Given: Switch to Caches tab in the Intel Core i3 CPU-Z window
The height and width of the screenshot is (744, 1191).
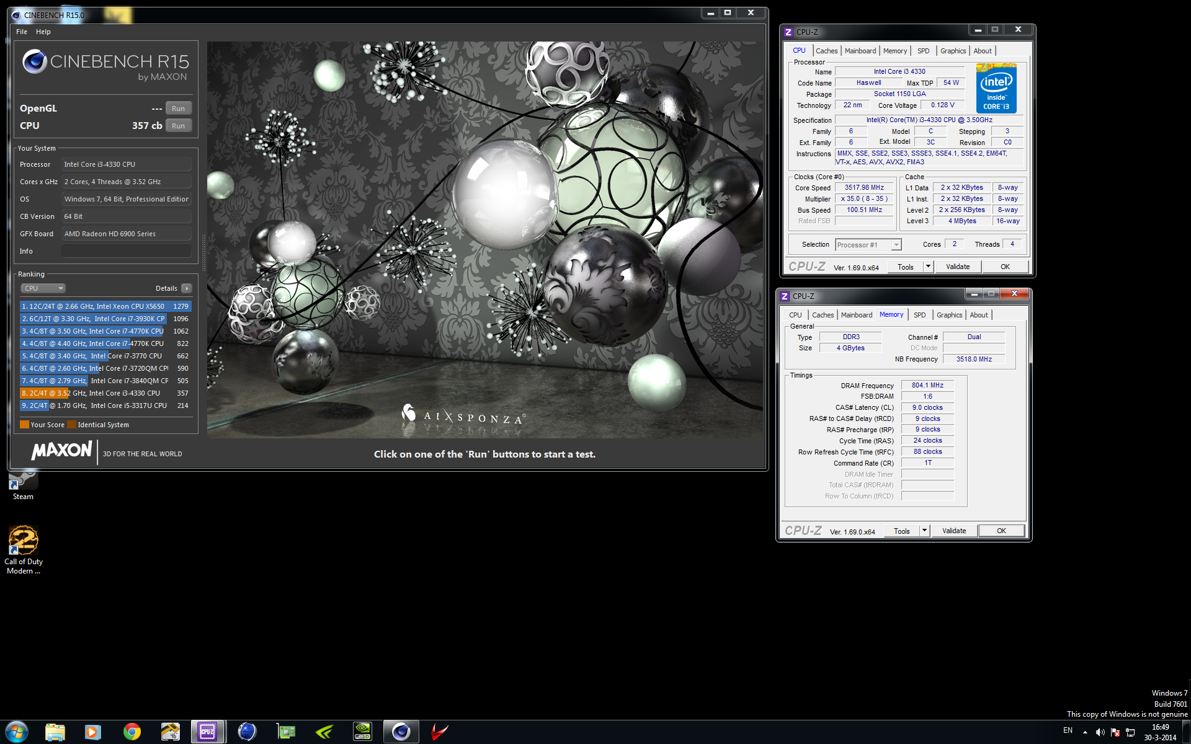Looking at the screenshot, I should [826, 51].
